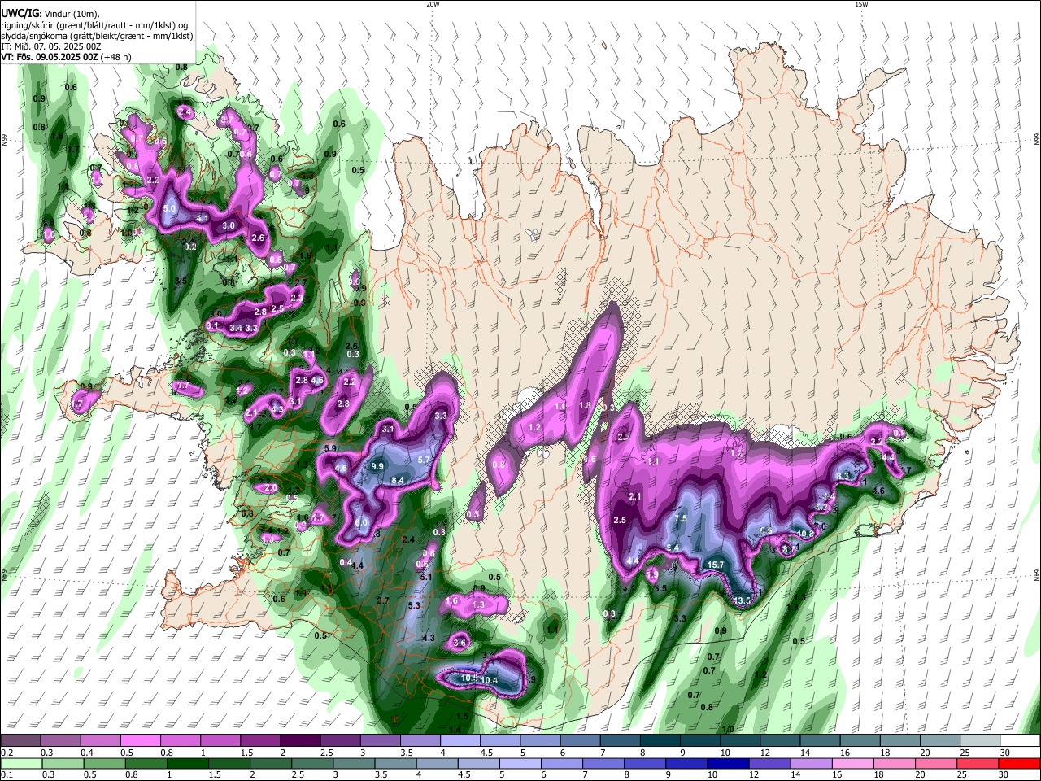Image resolution: width=1041 pixels, height=781 pixels.
Task: Select the 'IT: Mið. 07. 05. 2025 00Z' line
Action: (x=50, y=46)
